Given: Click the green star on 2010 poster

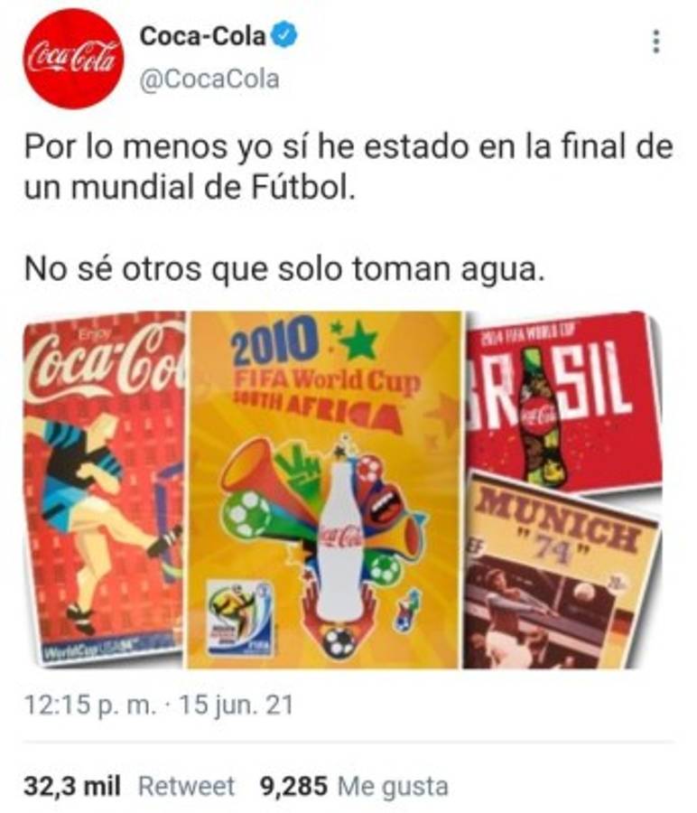Looking at the screenshot, I should [x=359, y=341].
